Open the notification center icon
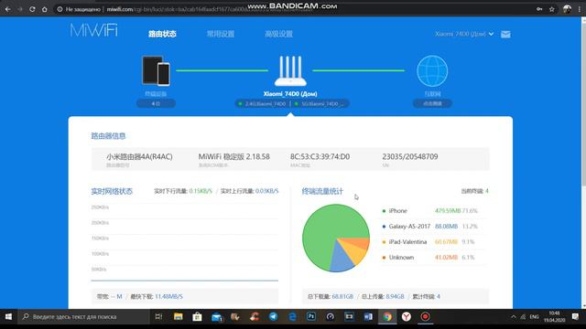586x329 pixels. coord(576,317)
